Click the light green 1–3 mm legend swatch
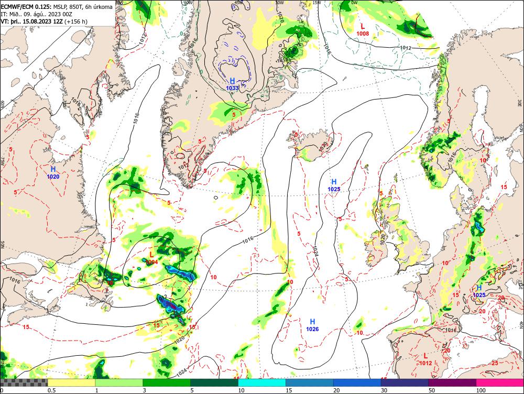524x394 pixels. click(x=119, y=382)
